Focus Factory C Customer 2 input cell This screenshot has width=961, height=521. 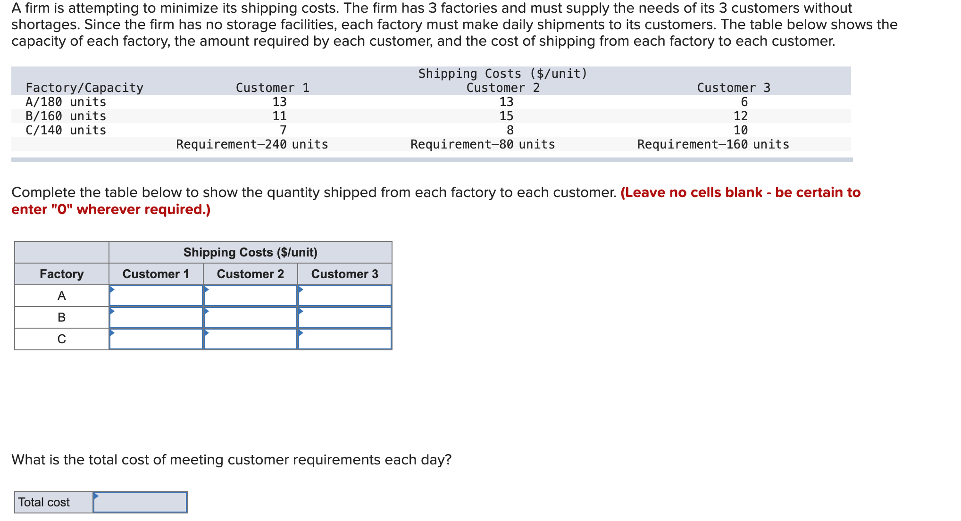pos(251,339)
